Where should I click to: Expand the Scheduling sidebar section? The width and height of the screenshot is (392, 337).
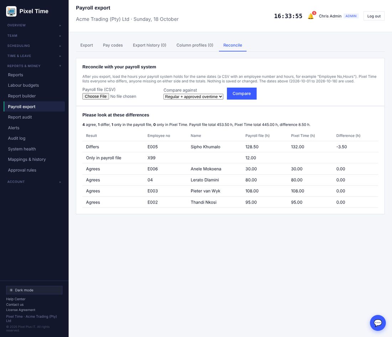[x=34, y=46]
